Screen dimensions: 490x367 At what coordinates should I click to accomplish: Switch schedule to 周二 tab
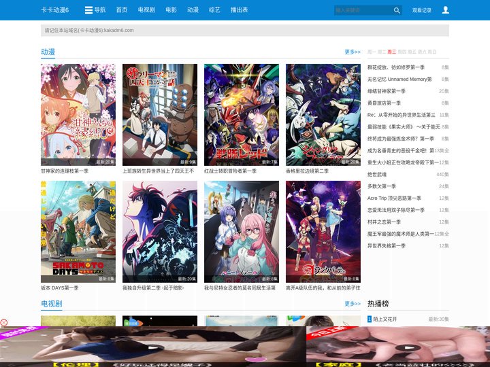(382, 52)
